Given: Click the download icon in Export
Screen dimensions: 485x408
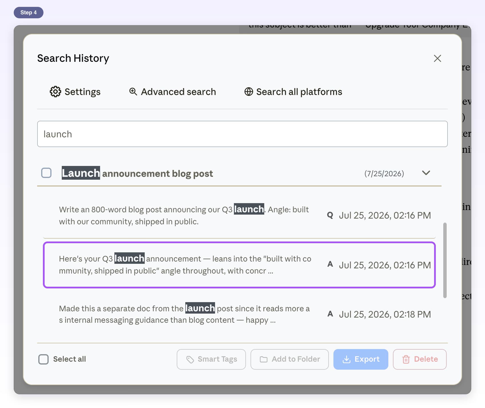Looking at the screenshot, I should [x=347, y=359].
